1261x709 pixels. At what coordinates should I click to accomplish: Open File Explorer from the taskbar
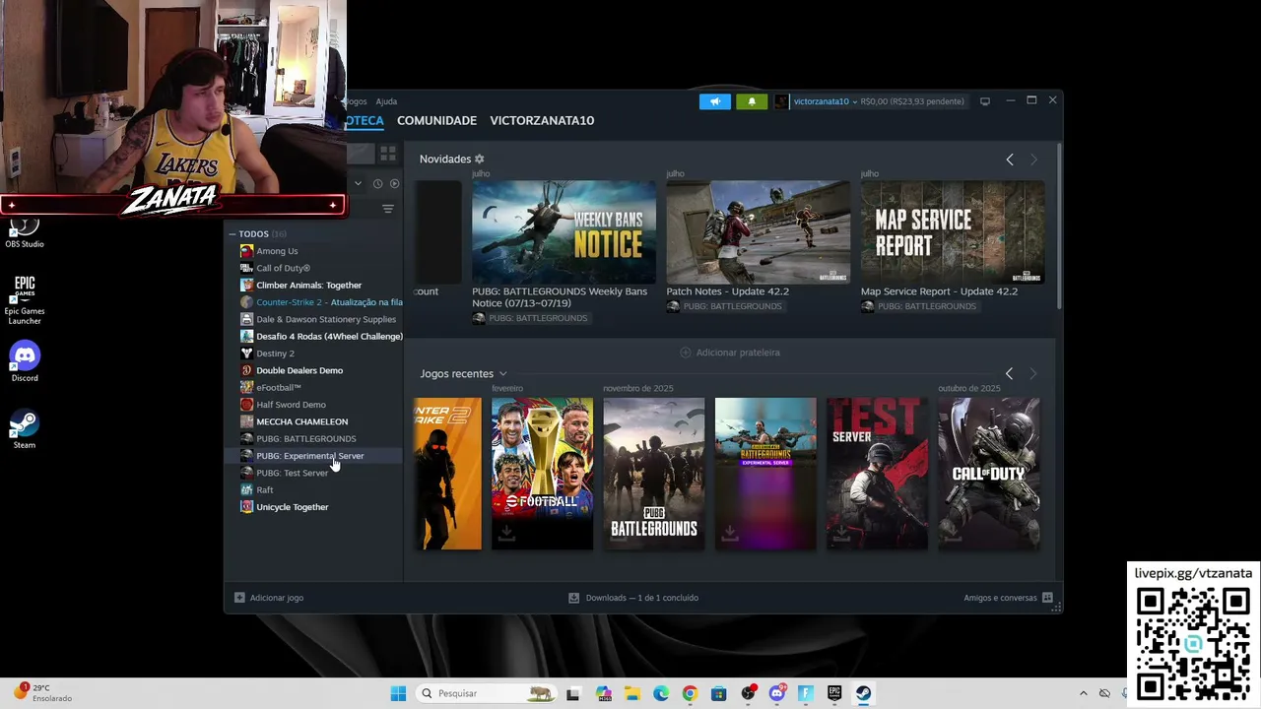tap(631, 693)
